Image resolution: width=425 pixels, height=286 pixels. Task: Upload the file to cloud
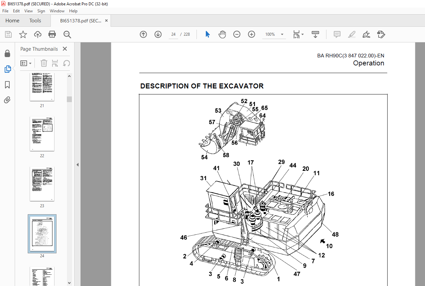coord(38,34)
